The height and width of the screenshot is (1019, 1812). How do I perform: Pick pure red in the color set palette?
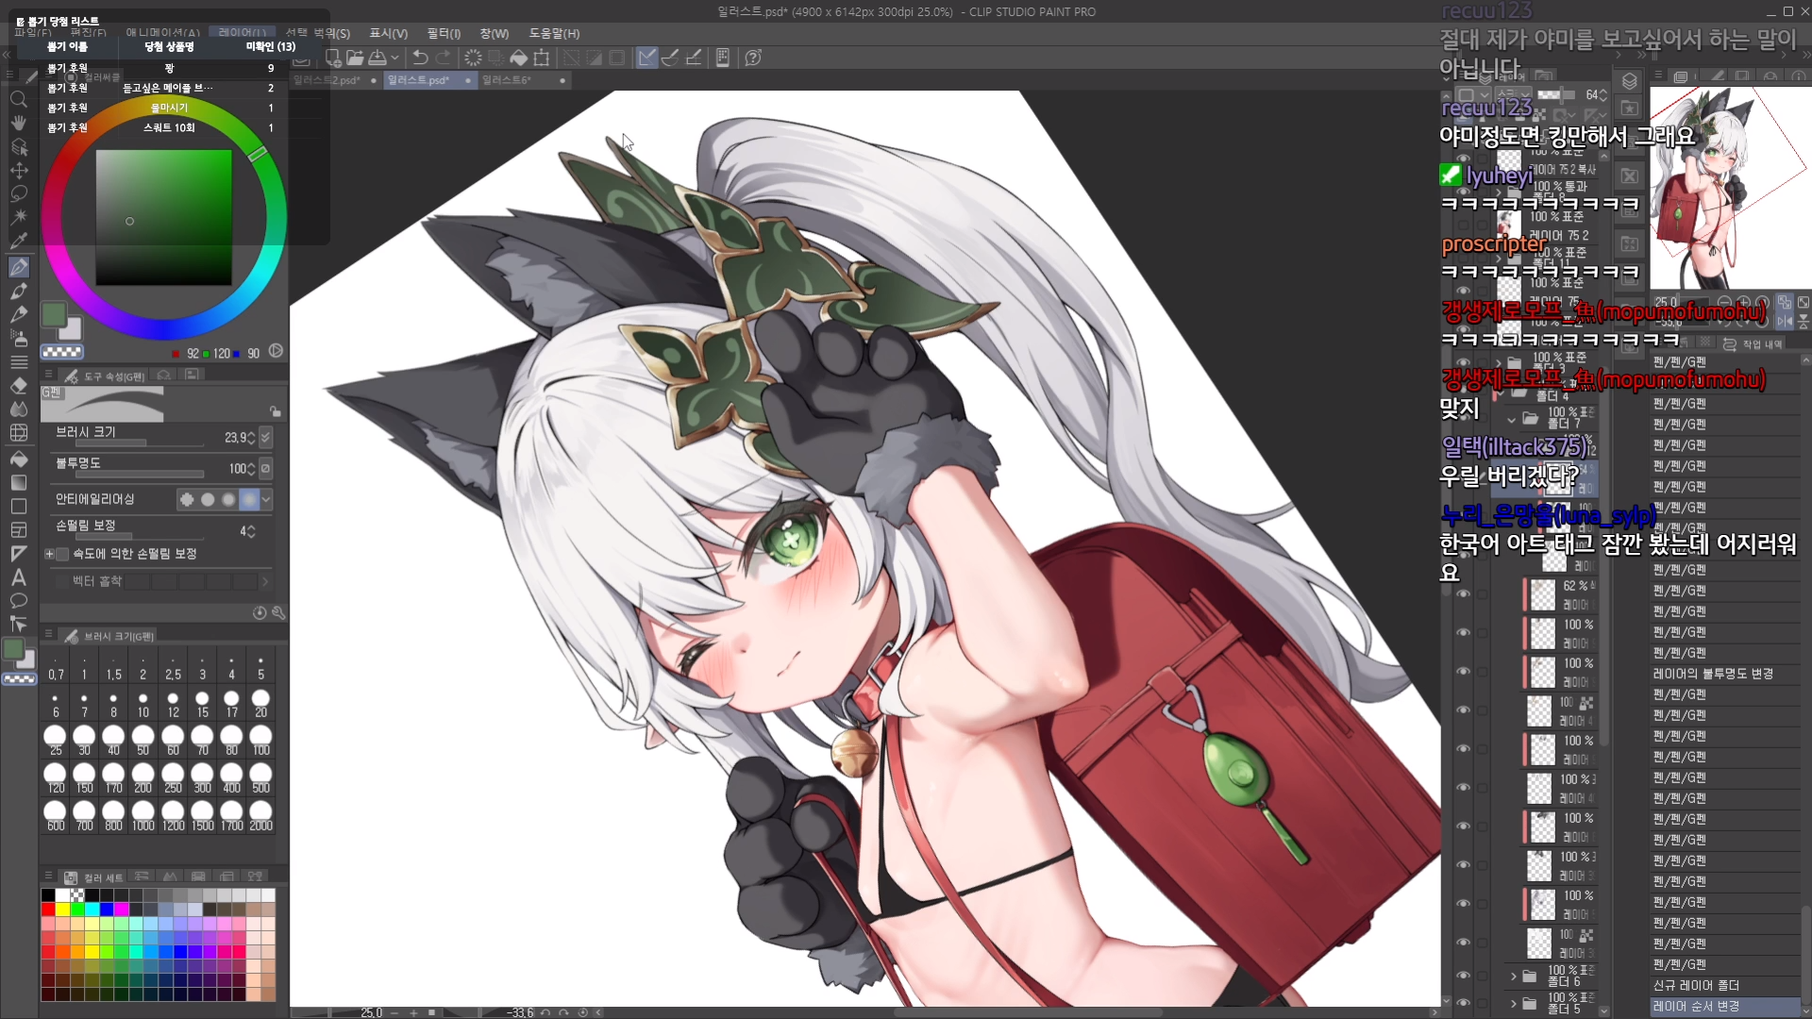pyautogui.click(x=48, y=910)
